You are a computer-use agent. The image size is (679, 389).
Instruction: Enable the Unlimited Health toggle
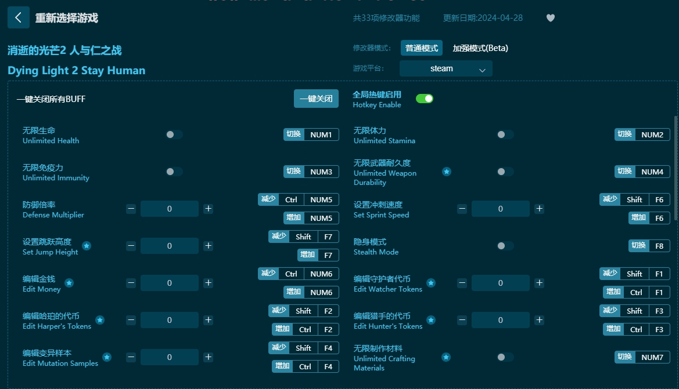[174, 134]
